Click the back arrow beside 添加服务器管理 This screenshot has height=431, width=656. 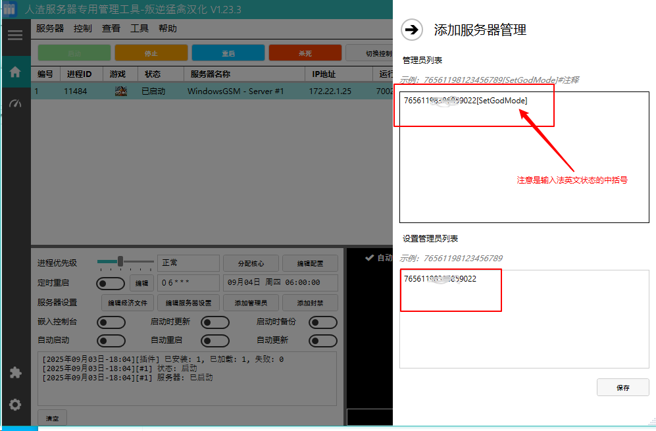[412, 30]
